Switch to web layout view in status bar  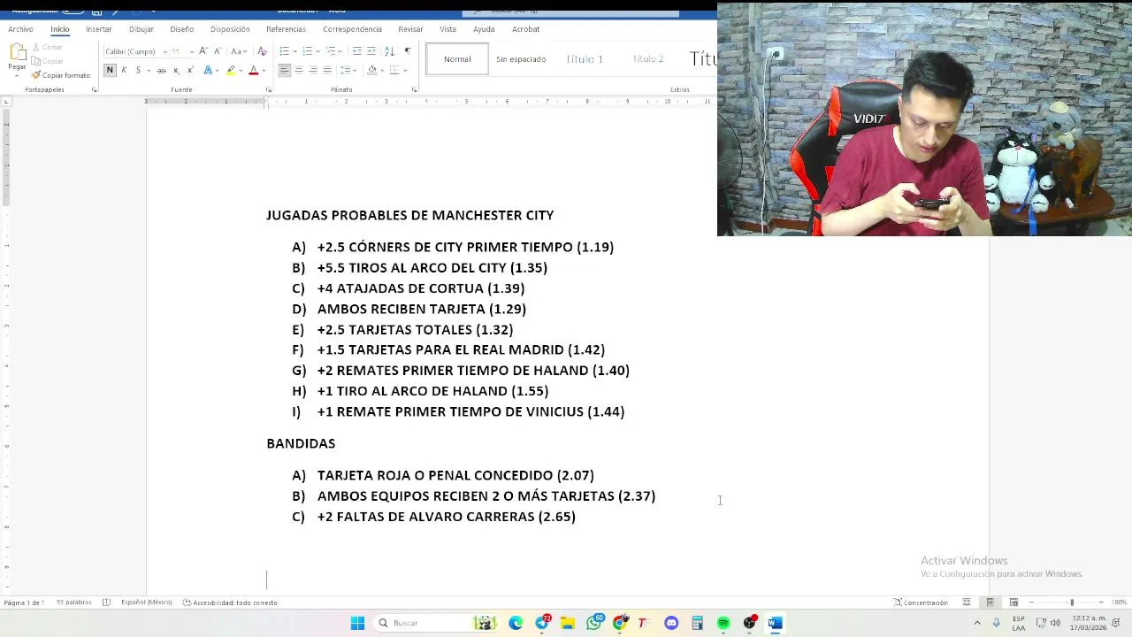point(1013,602)
